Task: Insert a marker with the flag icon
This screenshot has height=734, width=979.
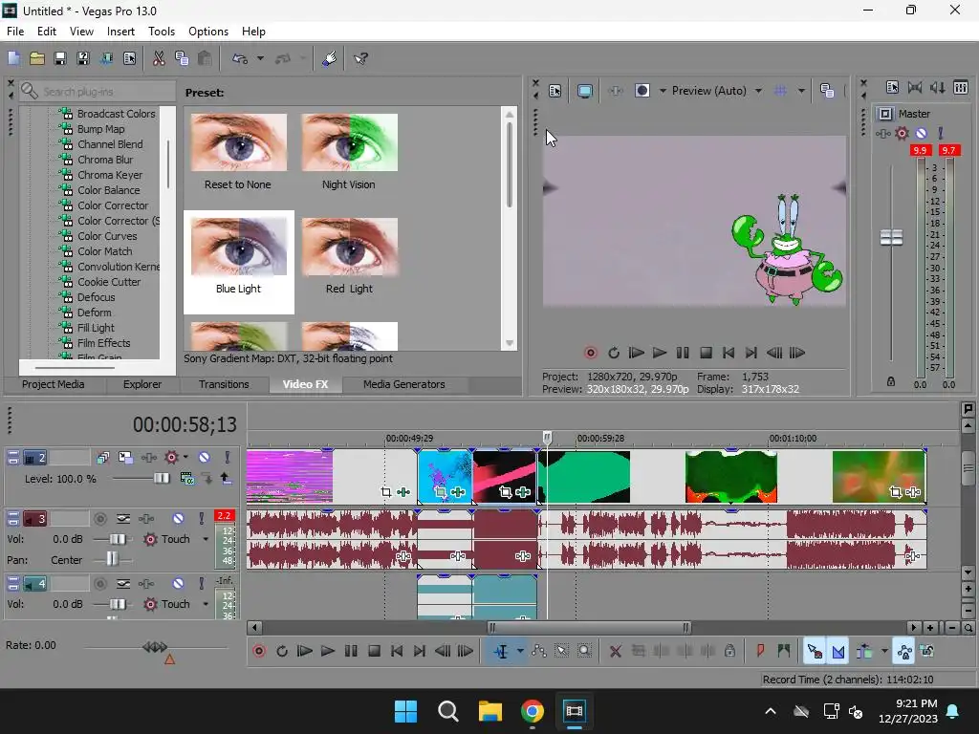Action: click(x=760, y=652)
